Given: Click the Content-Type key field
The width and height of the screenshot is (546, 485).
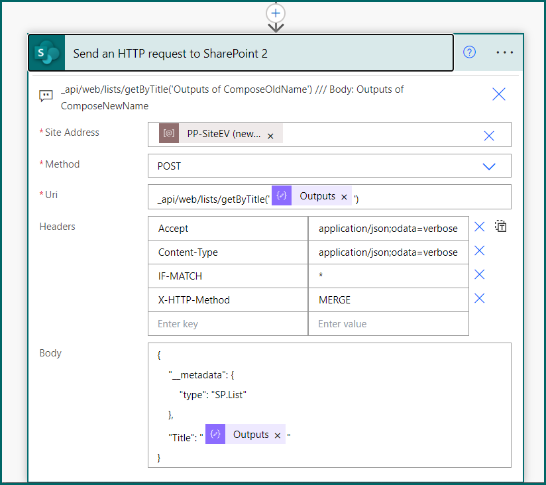Looking at the screenshot, I should [x=228, y=252].
